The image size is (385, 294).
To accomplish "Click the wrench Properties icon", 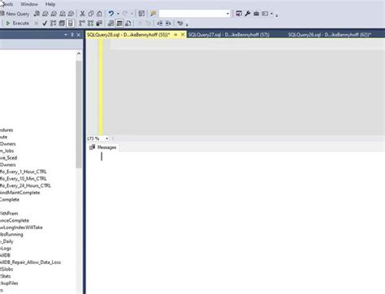I will click(x=247, y=14).
